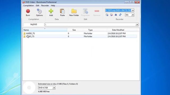Open the recorder drive dropdown

pos(133,10)
